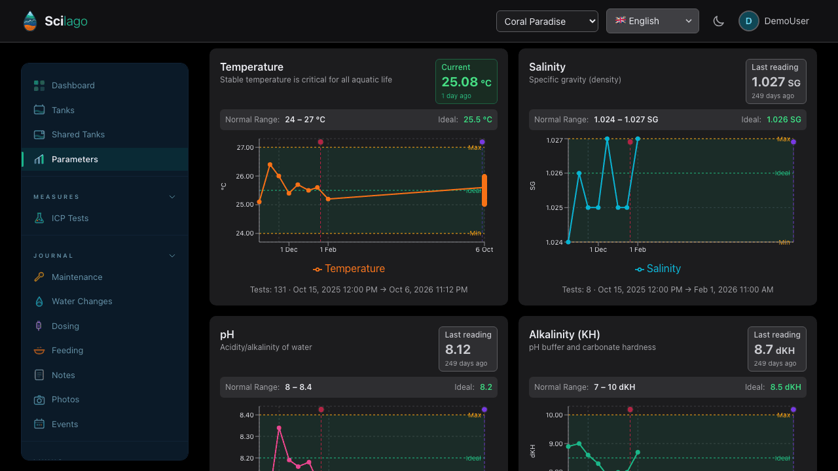Screen dimensions: 838x471
Task: Click the Alkalinity 8.7 dKH reading box
Action: point(777,349)
